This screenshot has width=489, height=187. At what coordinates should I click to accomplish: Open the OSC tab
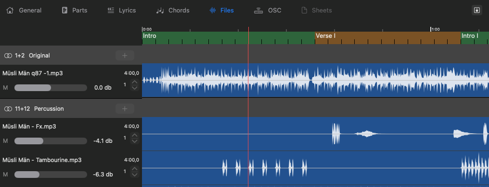click(x=268, y=10)
